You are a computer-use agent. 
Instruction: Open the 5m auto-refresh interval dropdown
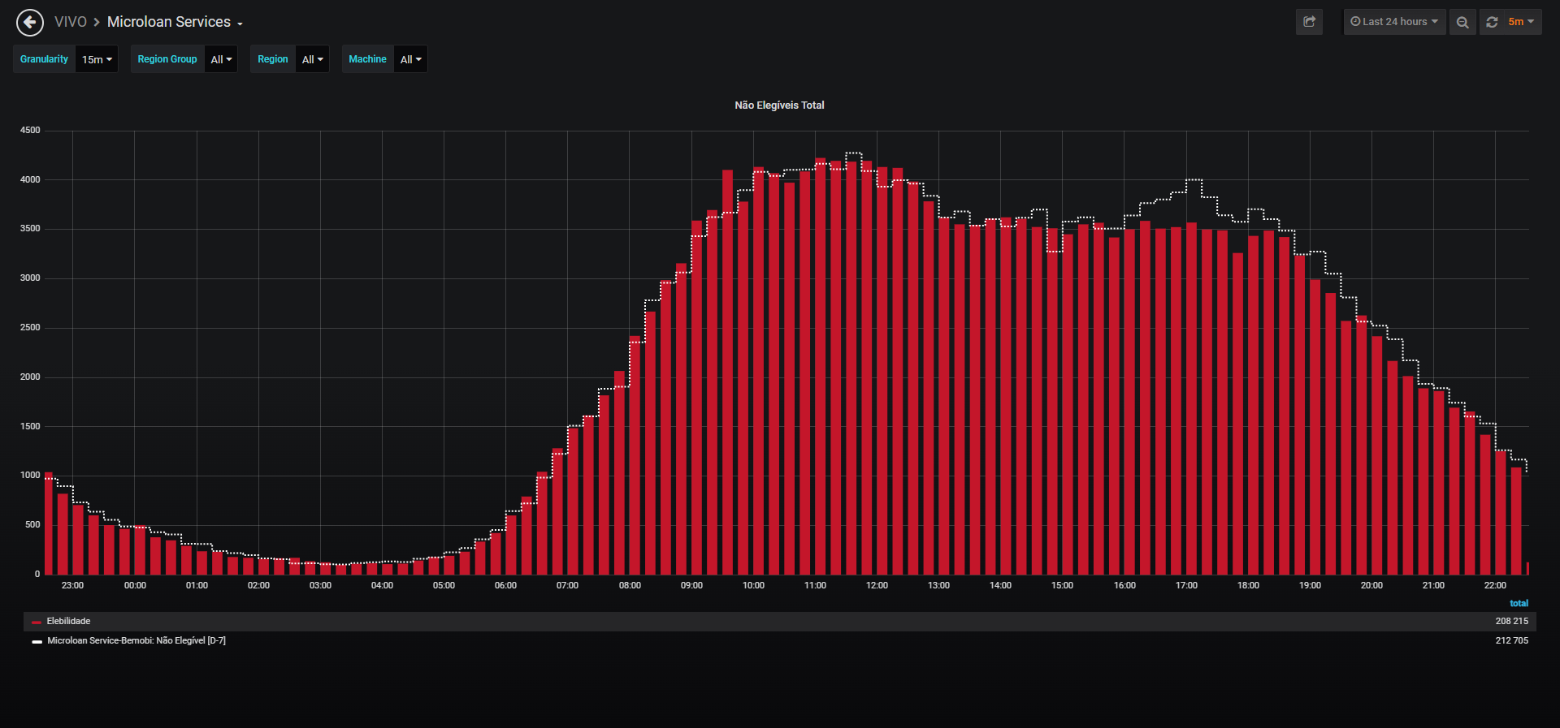click(x=1521, y=22)
